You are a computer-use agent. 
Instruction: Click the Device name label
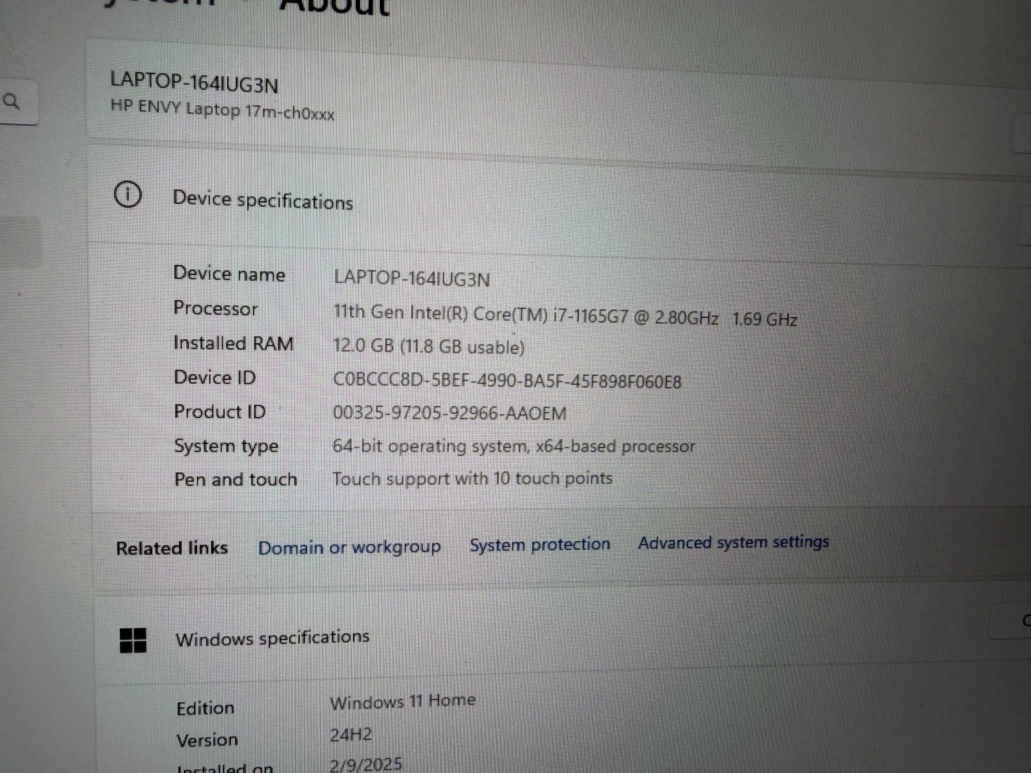(229, 274)
